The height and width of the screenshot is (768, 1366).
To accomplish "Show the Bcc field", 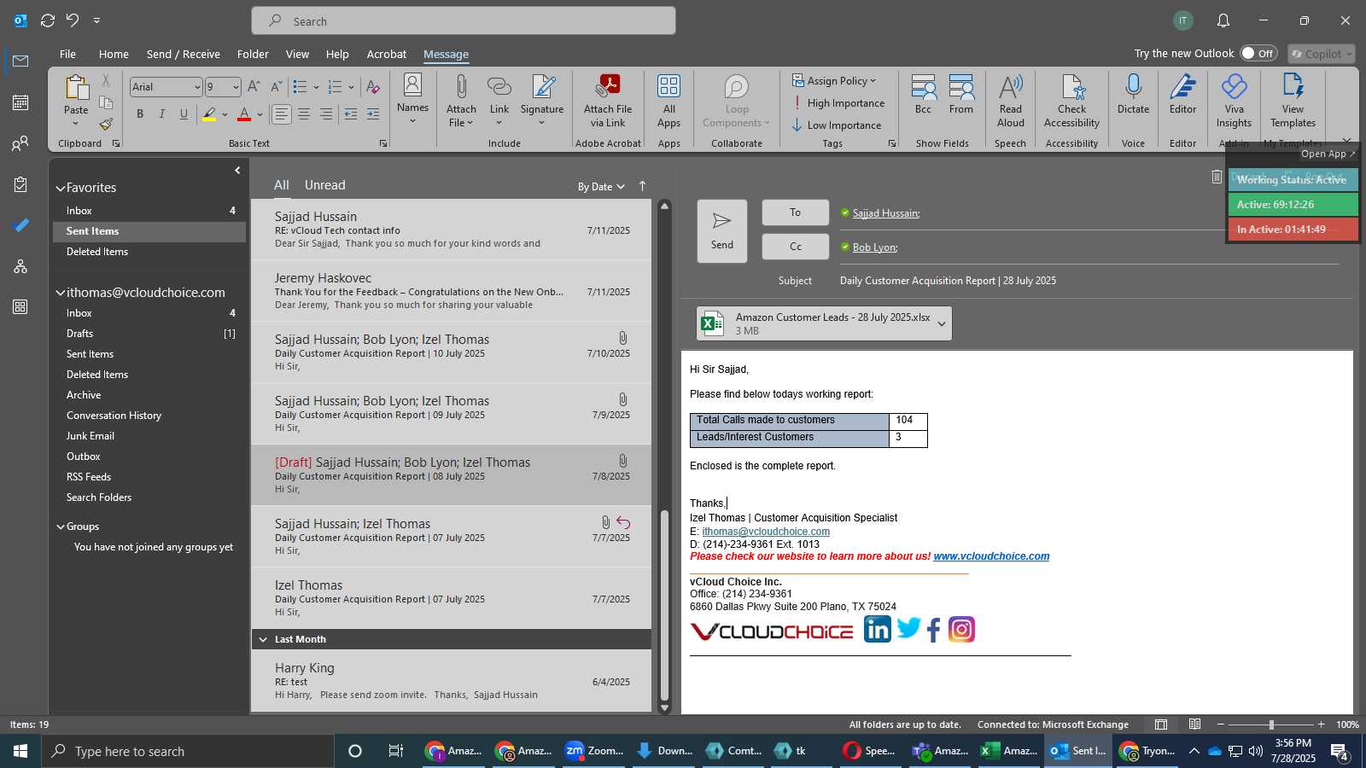I will [x=923, y=94].
